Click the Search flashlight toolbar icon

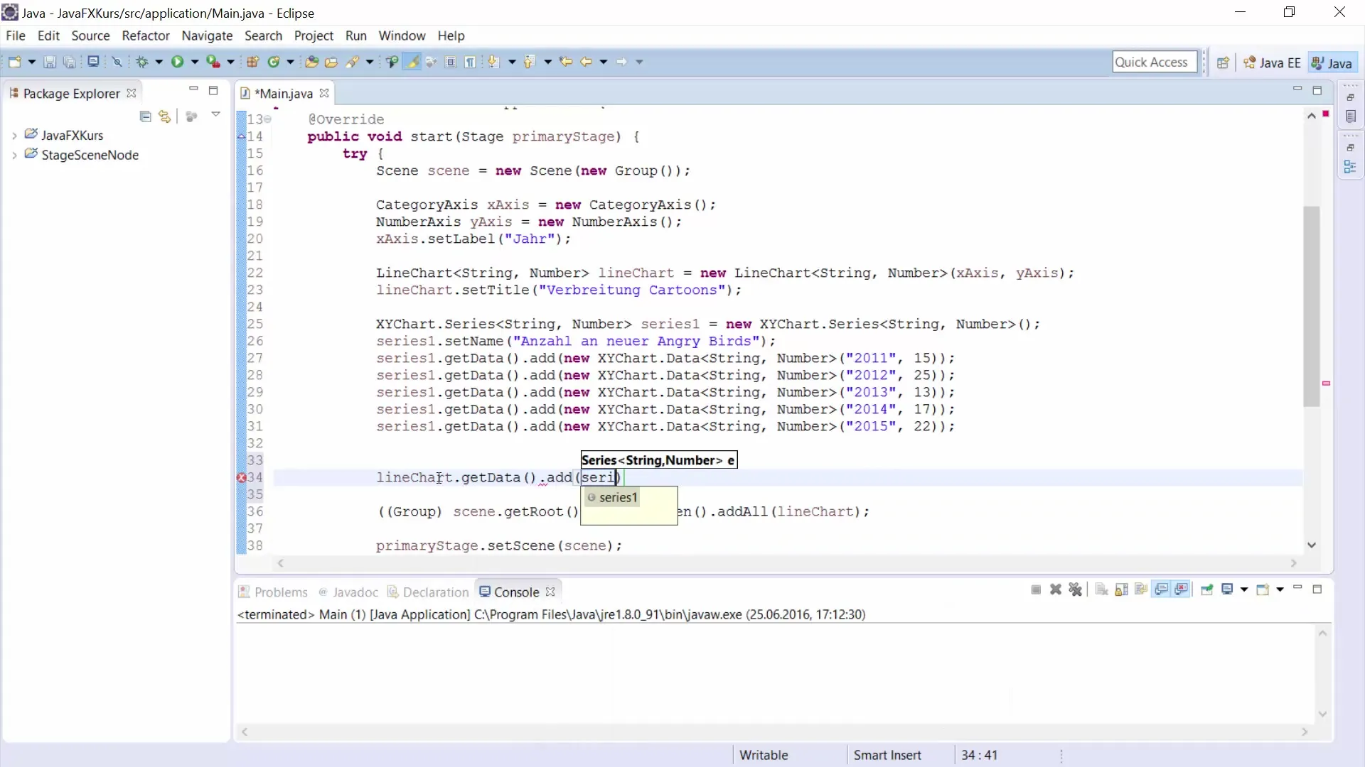[x=353, y=62]
